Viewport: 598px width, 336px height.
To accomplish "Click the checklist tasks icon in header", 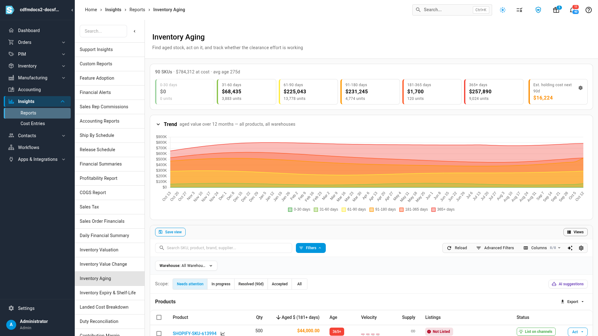I will tap(519, 10).
